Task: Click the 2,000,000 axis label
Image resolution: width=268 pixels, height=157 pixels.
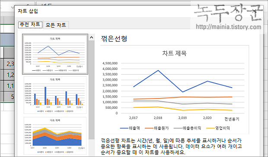Action: coord(110,91)
